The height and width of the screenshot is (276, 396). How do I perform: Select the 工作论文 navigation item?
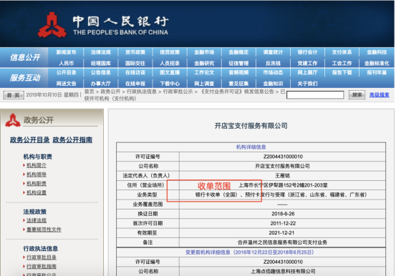click(x=204, y=73)
